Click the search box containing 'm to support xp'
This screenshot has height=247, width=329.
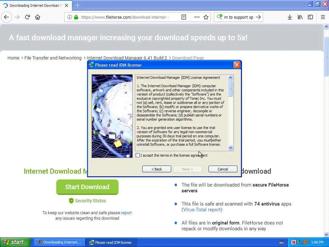(x=239, y=17)
